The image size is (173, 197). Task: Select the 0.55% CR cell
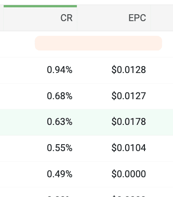[59, 148]
